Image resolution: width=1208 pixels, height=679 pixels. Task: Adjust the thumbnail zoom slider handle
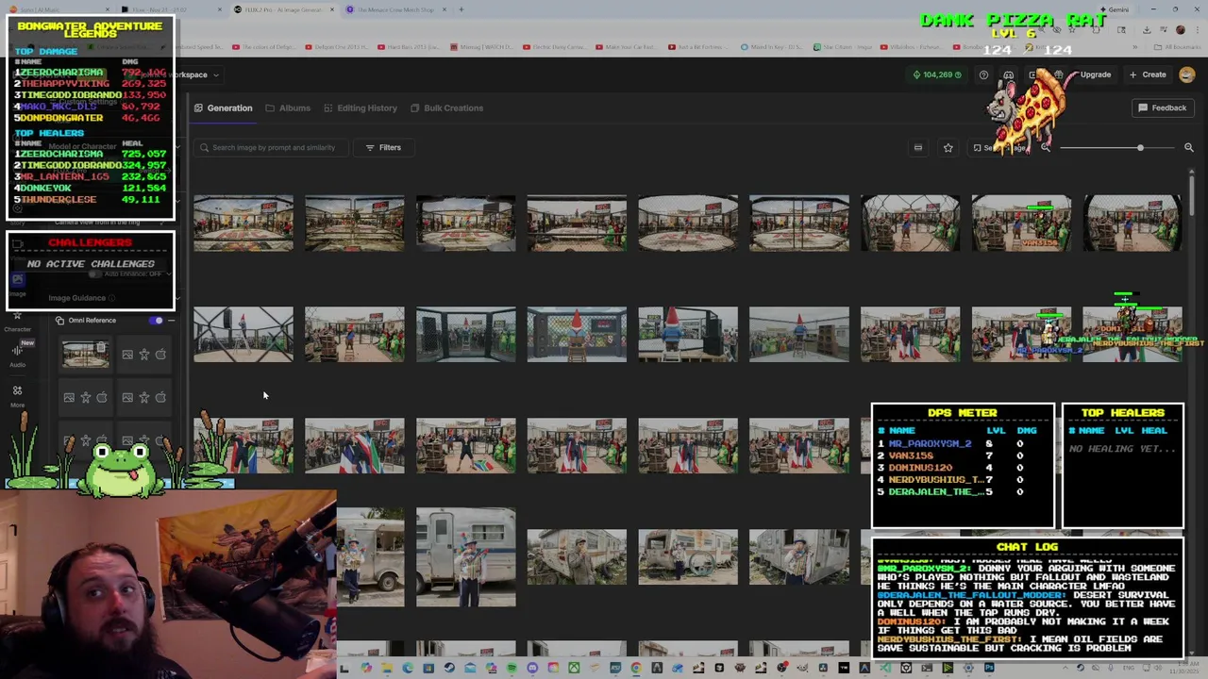coord(1140,147)
